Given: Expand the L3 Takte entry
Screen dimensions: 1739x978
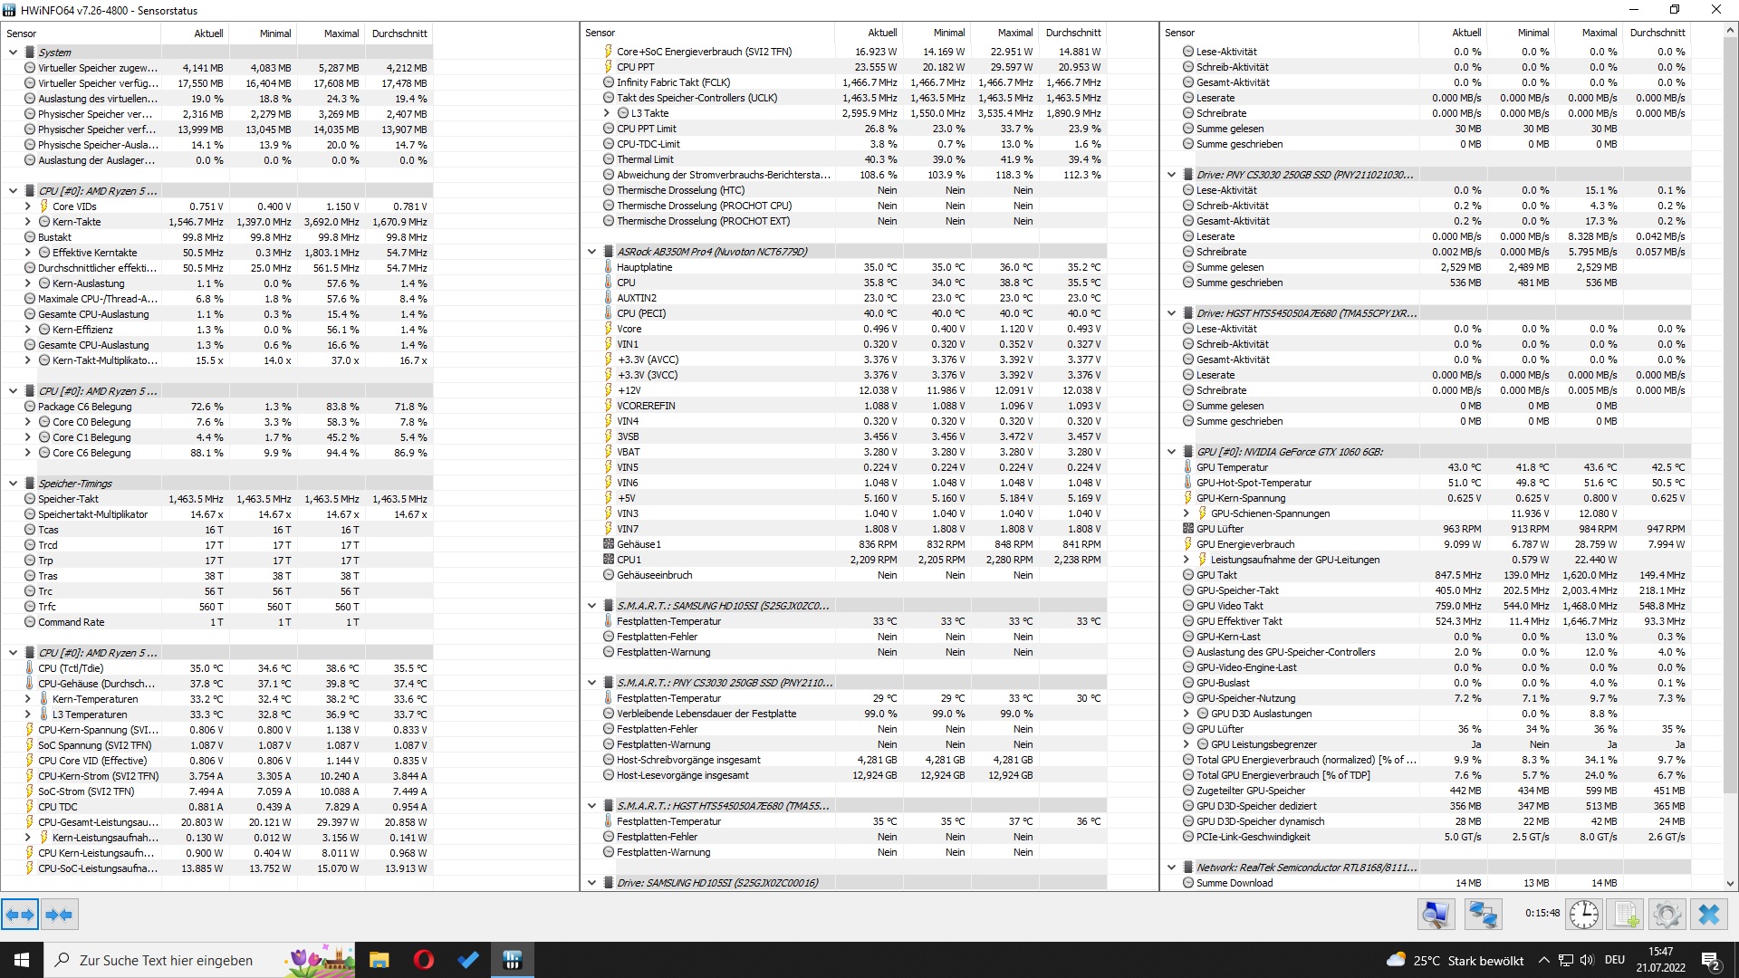Looking at the screenshot, I should point(607,113).
